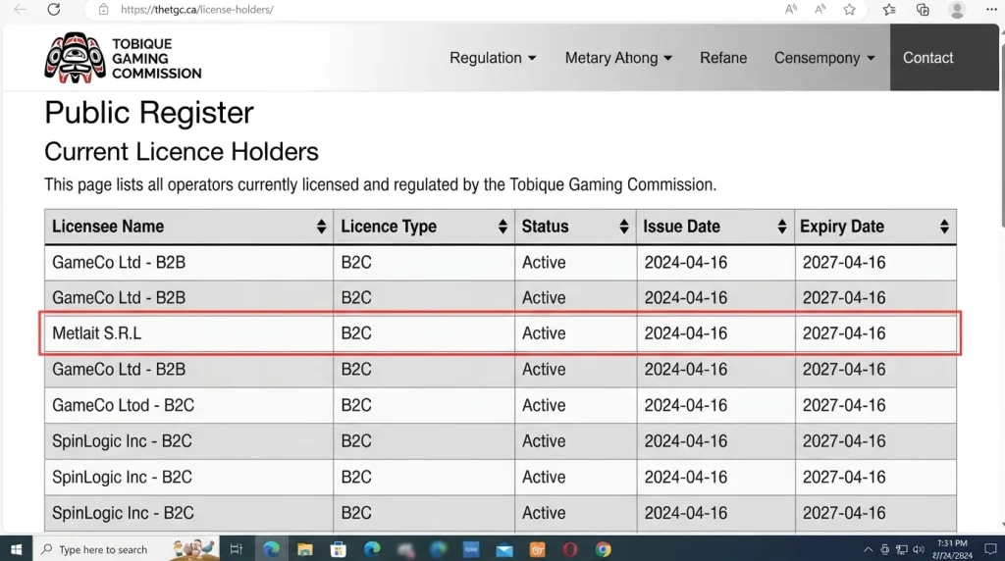
Task: Sort by Expiry Date using its arrows
Action: coord(944,226)
